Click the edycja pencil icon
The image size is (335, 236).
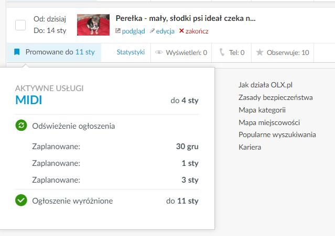point(152,31)
